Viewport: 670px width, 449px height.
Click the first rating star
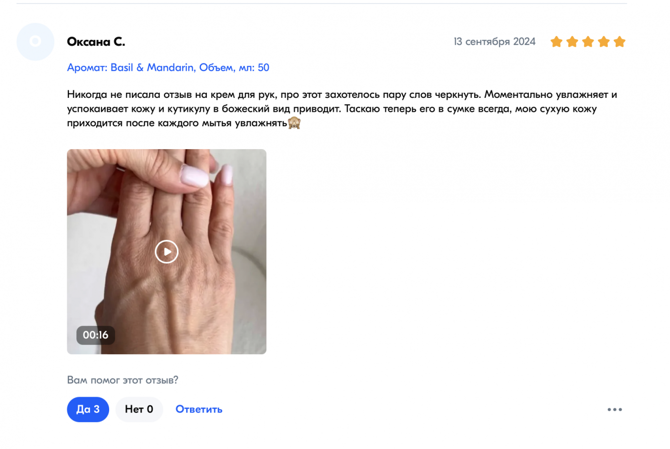pos(556,41)
